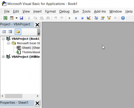Open the Help menu
This screenshot has height=108, width=134.
click(129, 12)
